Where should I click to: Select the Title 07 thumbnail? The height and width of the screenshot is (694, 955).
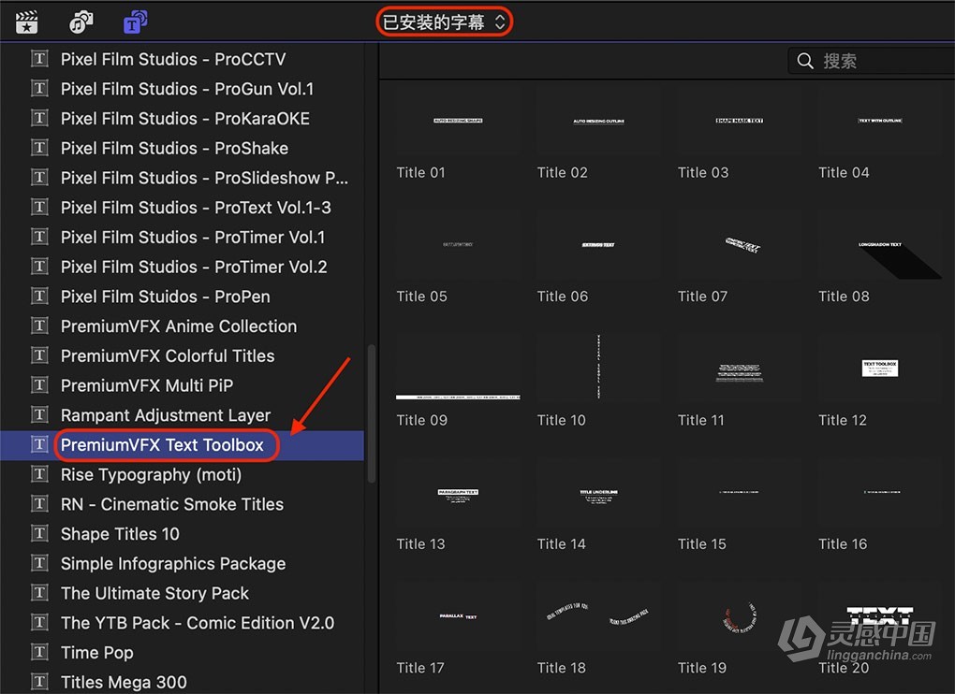tap(740, 244)
